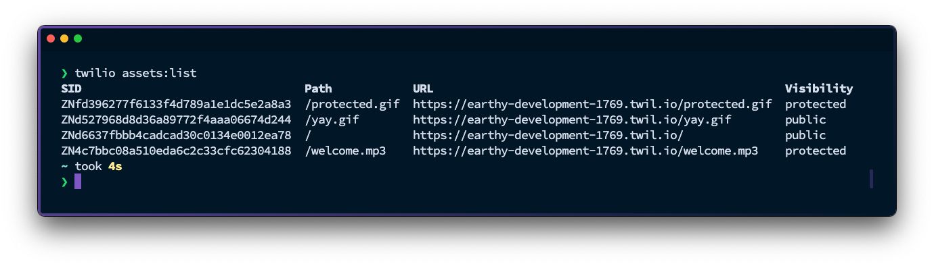Click the Visibility column header
The width and height of the screenshot is (934, 266).
point(819,88)
